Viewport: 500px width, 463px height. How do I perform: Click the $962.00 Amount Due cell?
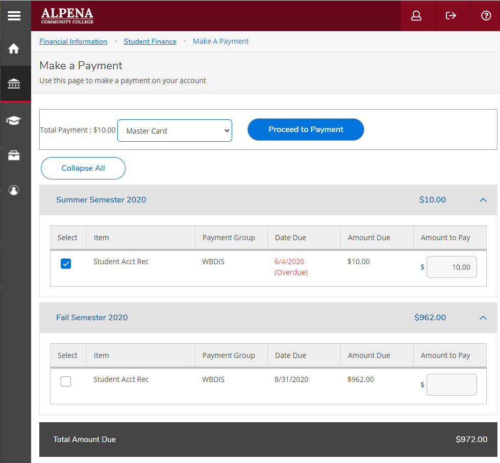pyautogui.click(x=360, y=379)
